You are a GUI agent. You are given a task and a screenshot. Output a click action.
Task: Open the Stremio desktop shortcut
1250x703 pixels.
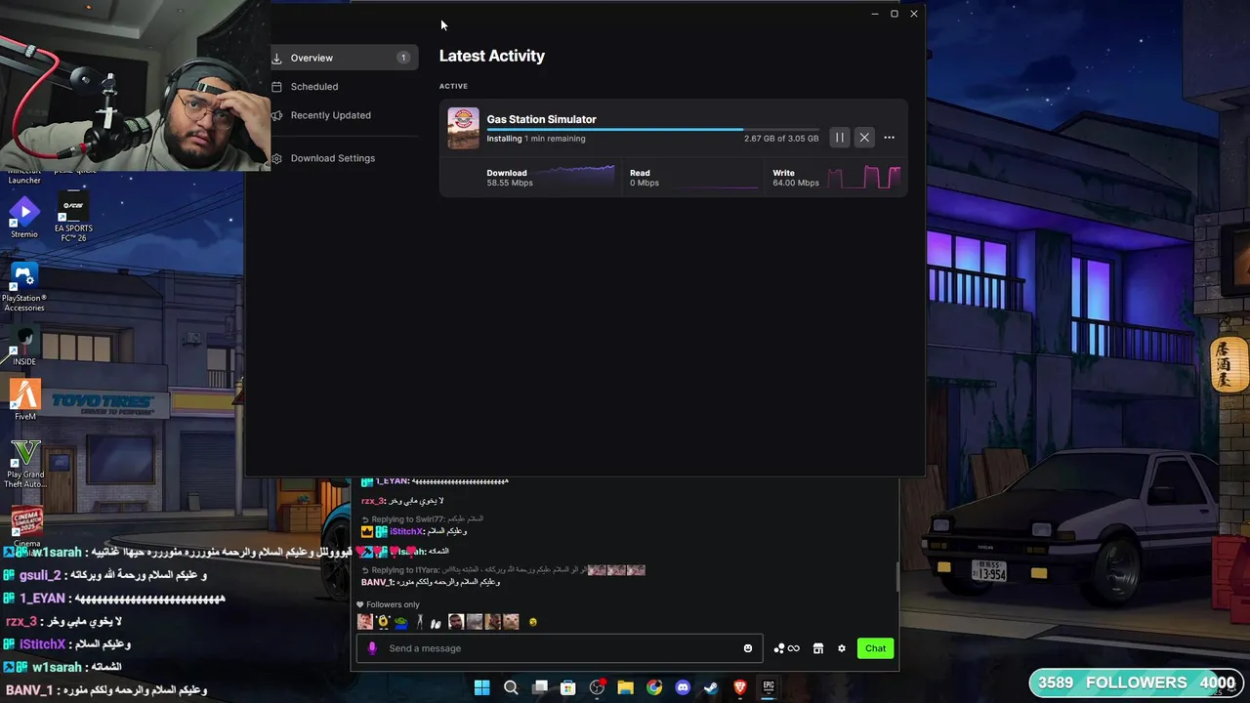click(24, 217)
